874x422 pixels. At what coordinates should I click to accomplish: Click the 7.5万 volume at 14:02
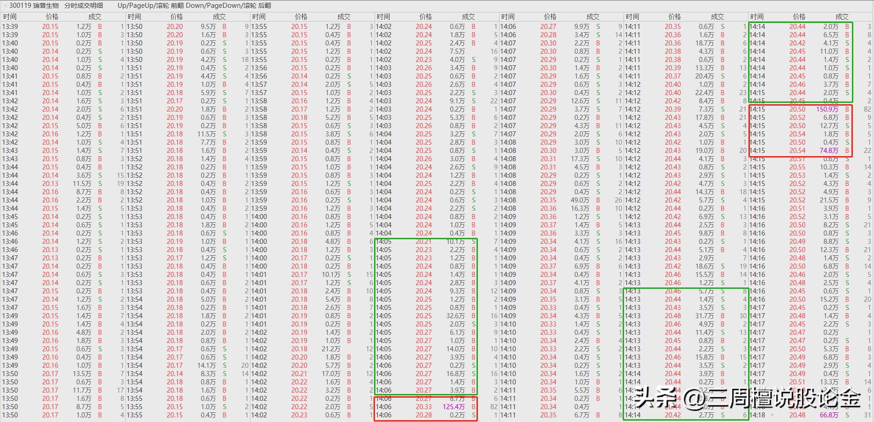457,51
